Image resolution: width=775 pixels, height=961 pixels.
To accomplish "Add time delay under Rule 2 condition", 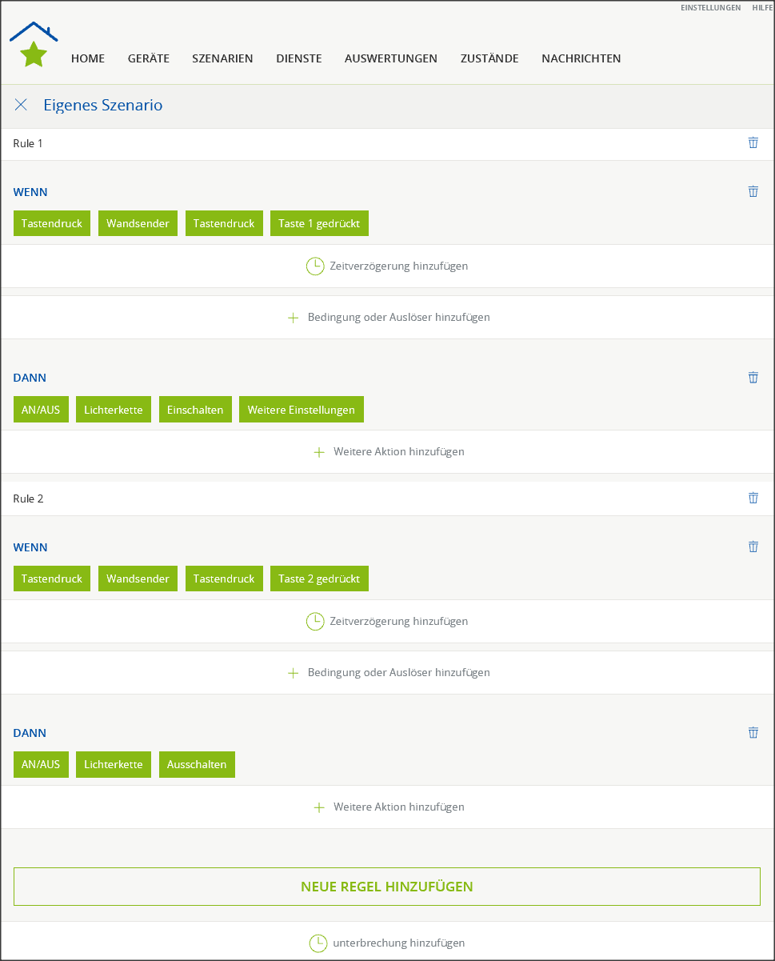I will point(387,621).
